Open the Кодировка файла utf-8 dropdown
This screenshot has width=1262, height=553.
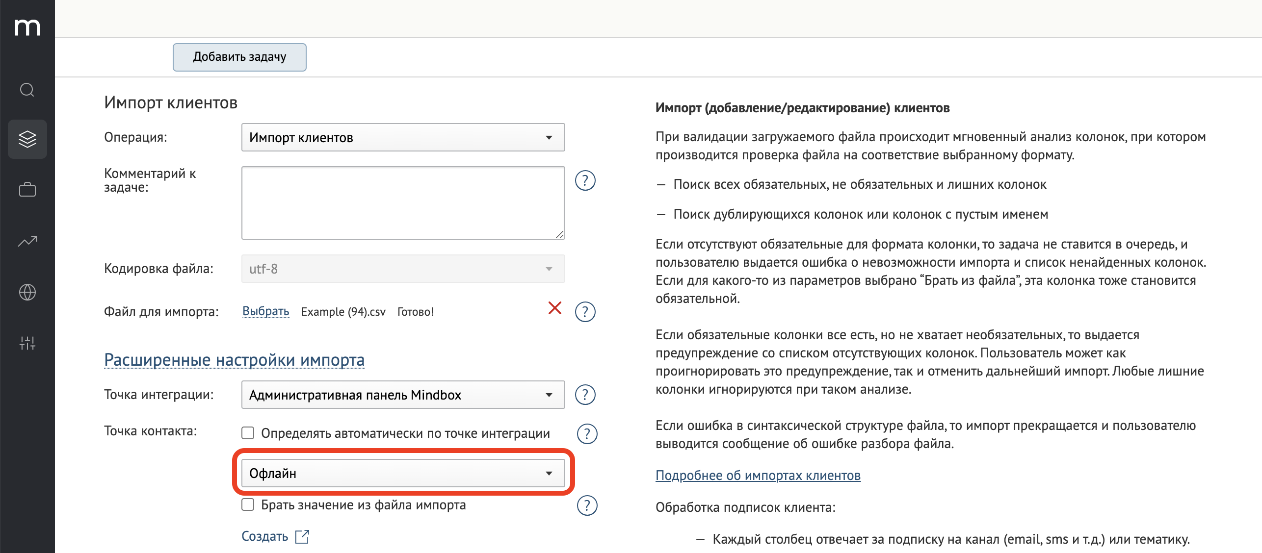coord(403,269)
